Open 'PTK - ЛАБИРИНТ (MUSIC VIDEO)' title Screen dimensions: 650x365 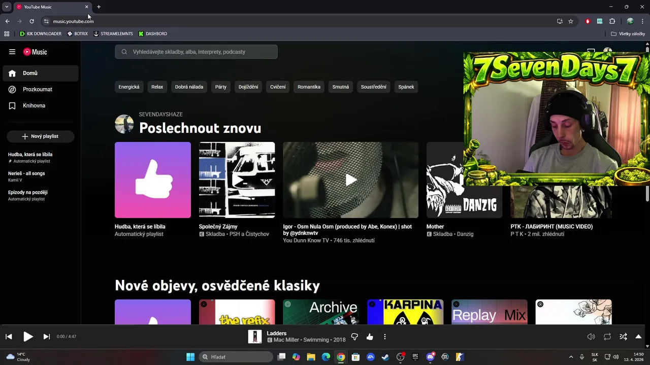click(551, 227)
